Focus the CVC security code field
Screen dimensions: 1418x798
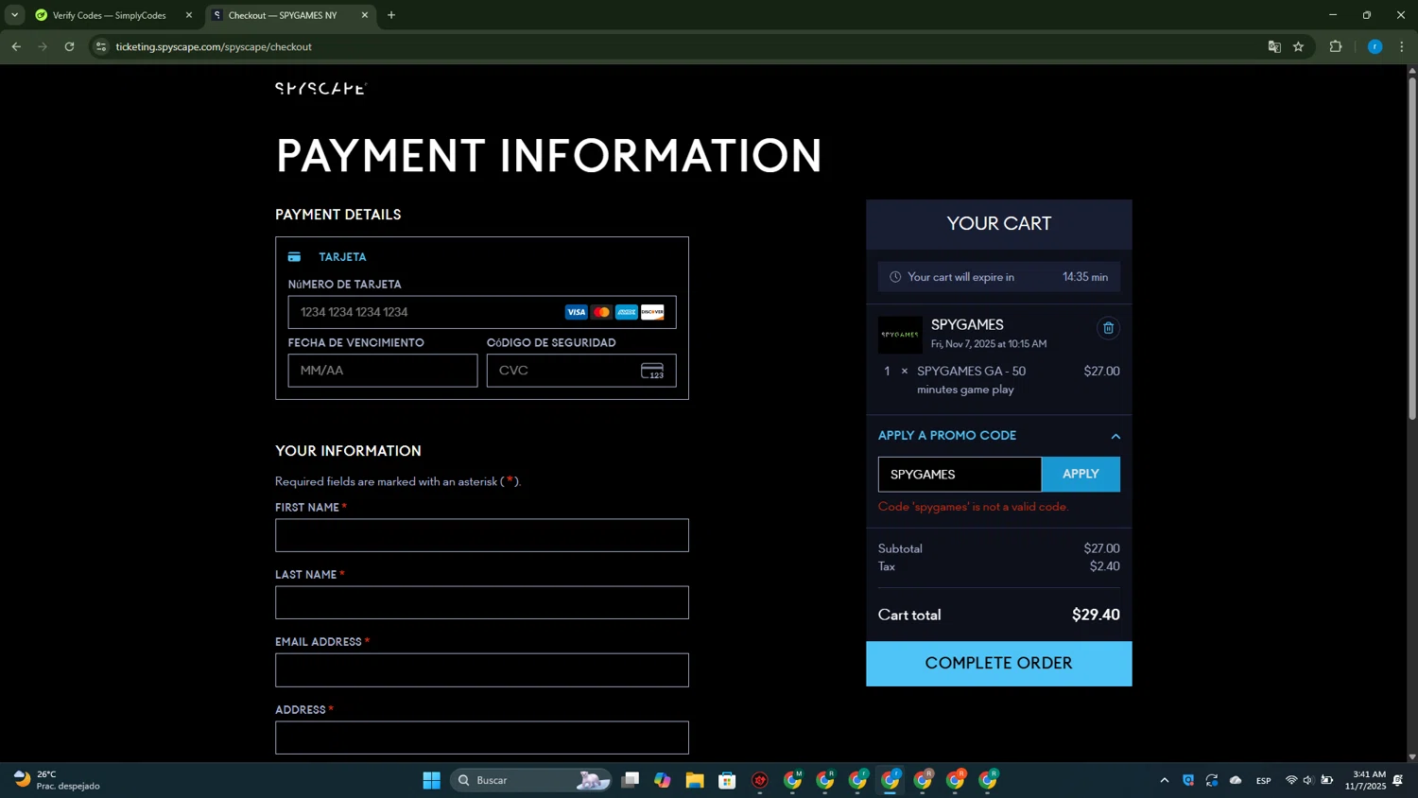tap(581, 371)
